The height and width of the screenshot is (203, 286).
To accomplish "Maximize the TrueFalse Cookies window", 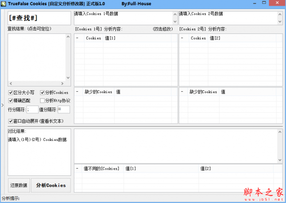I will pos(264,3).
